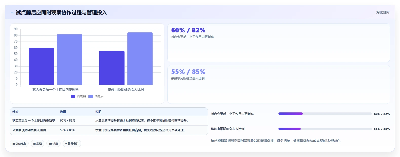Click the card caption under 55% / 85%
This screenshot has width=400, height=157.
point(188,78)
